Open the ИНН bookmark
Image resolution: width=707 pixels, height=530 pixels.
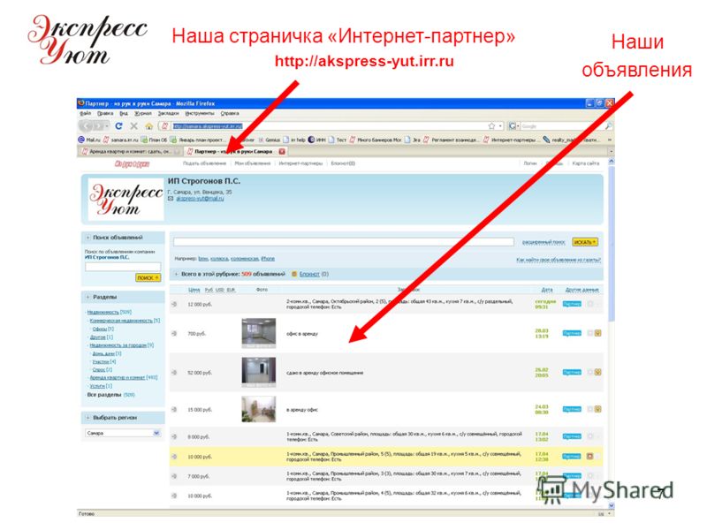click(316, 140)
